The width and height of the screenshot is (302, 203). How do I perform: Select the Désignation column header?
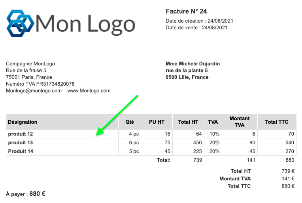[x=23, y=122]
